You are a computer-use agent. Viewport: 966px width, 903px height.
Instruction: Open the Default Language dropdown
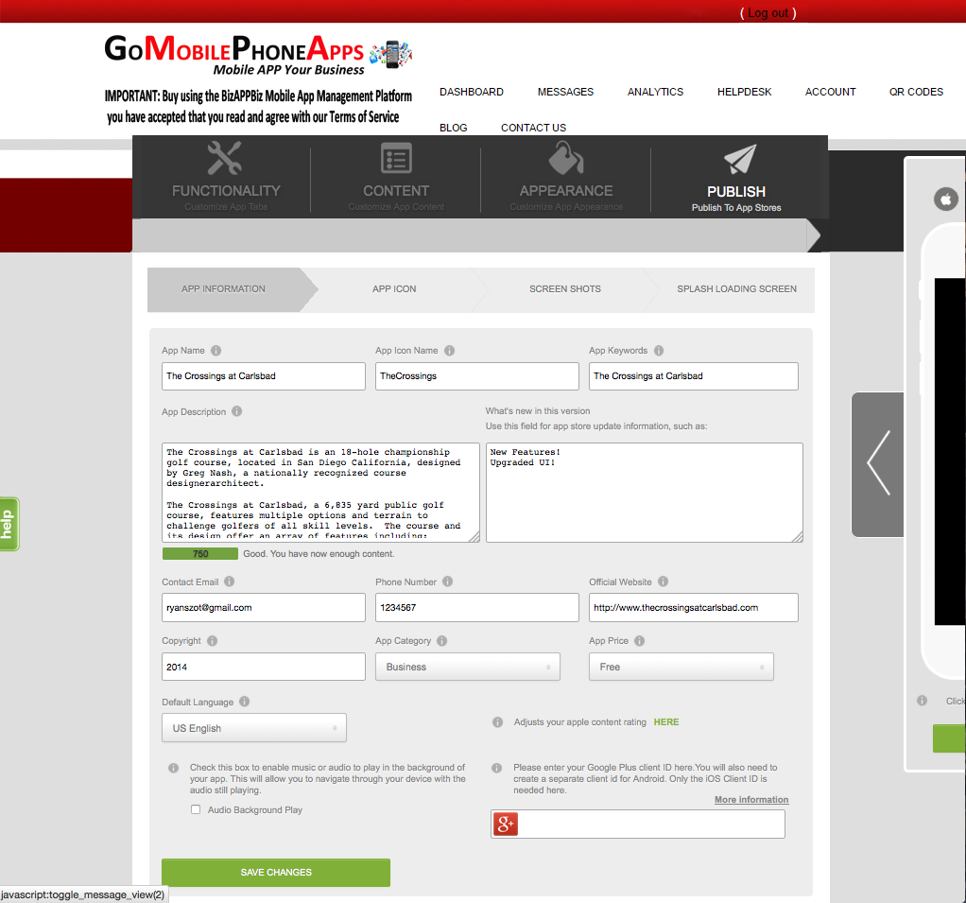point(253,728)
